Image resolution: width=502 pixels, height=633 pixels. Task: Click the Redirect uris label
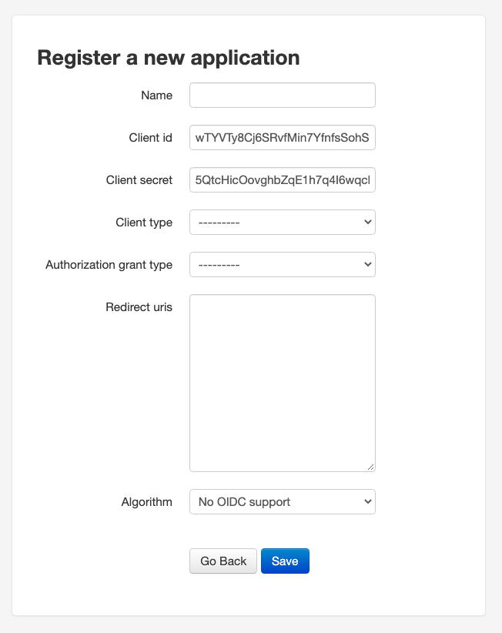coord(139,306)
